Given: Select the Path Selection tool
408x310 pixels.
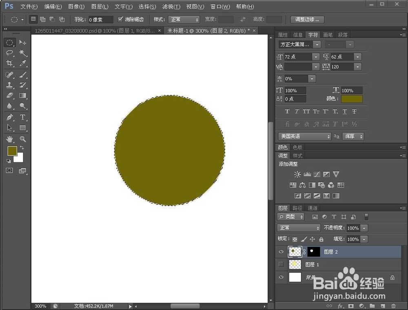Looking at the screenshot, I should [x=10, y=127].
